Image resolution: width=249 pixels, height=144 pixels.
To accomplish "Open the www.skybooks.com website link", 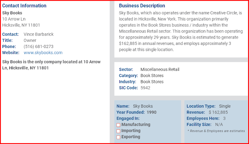I will 43,53.
